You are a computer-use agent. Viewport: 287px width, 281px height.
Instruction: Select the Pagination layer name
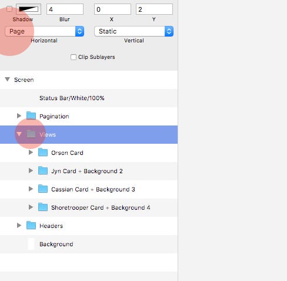pyautogui.click(x=54, y=116)
